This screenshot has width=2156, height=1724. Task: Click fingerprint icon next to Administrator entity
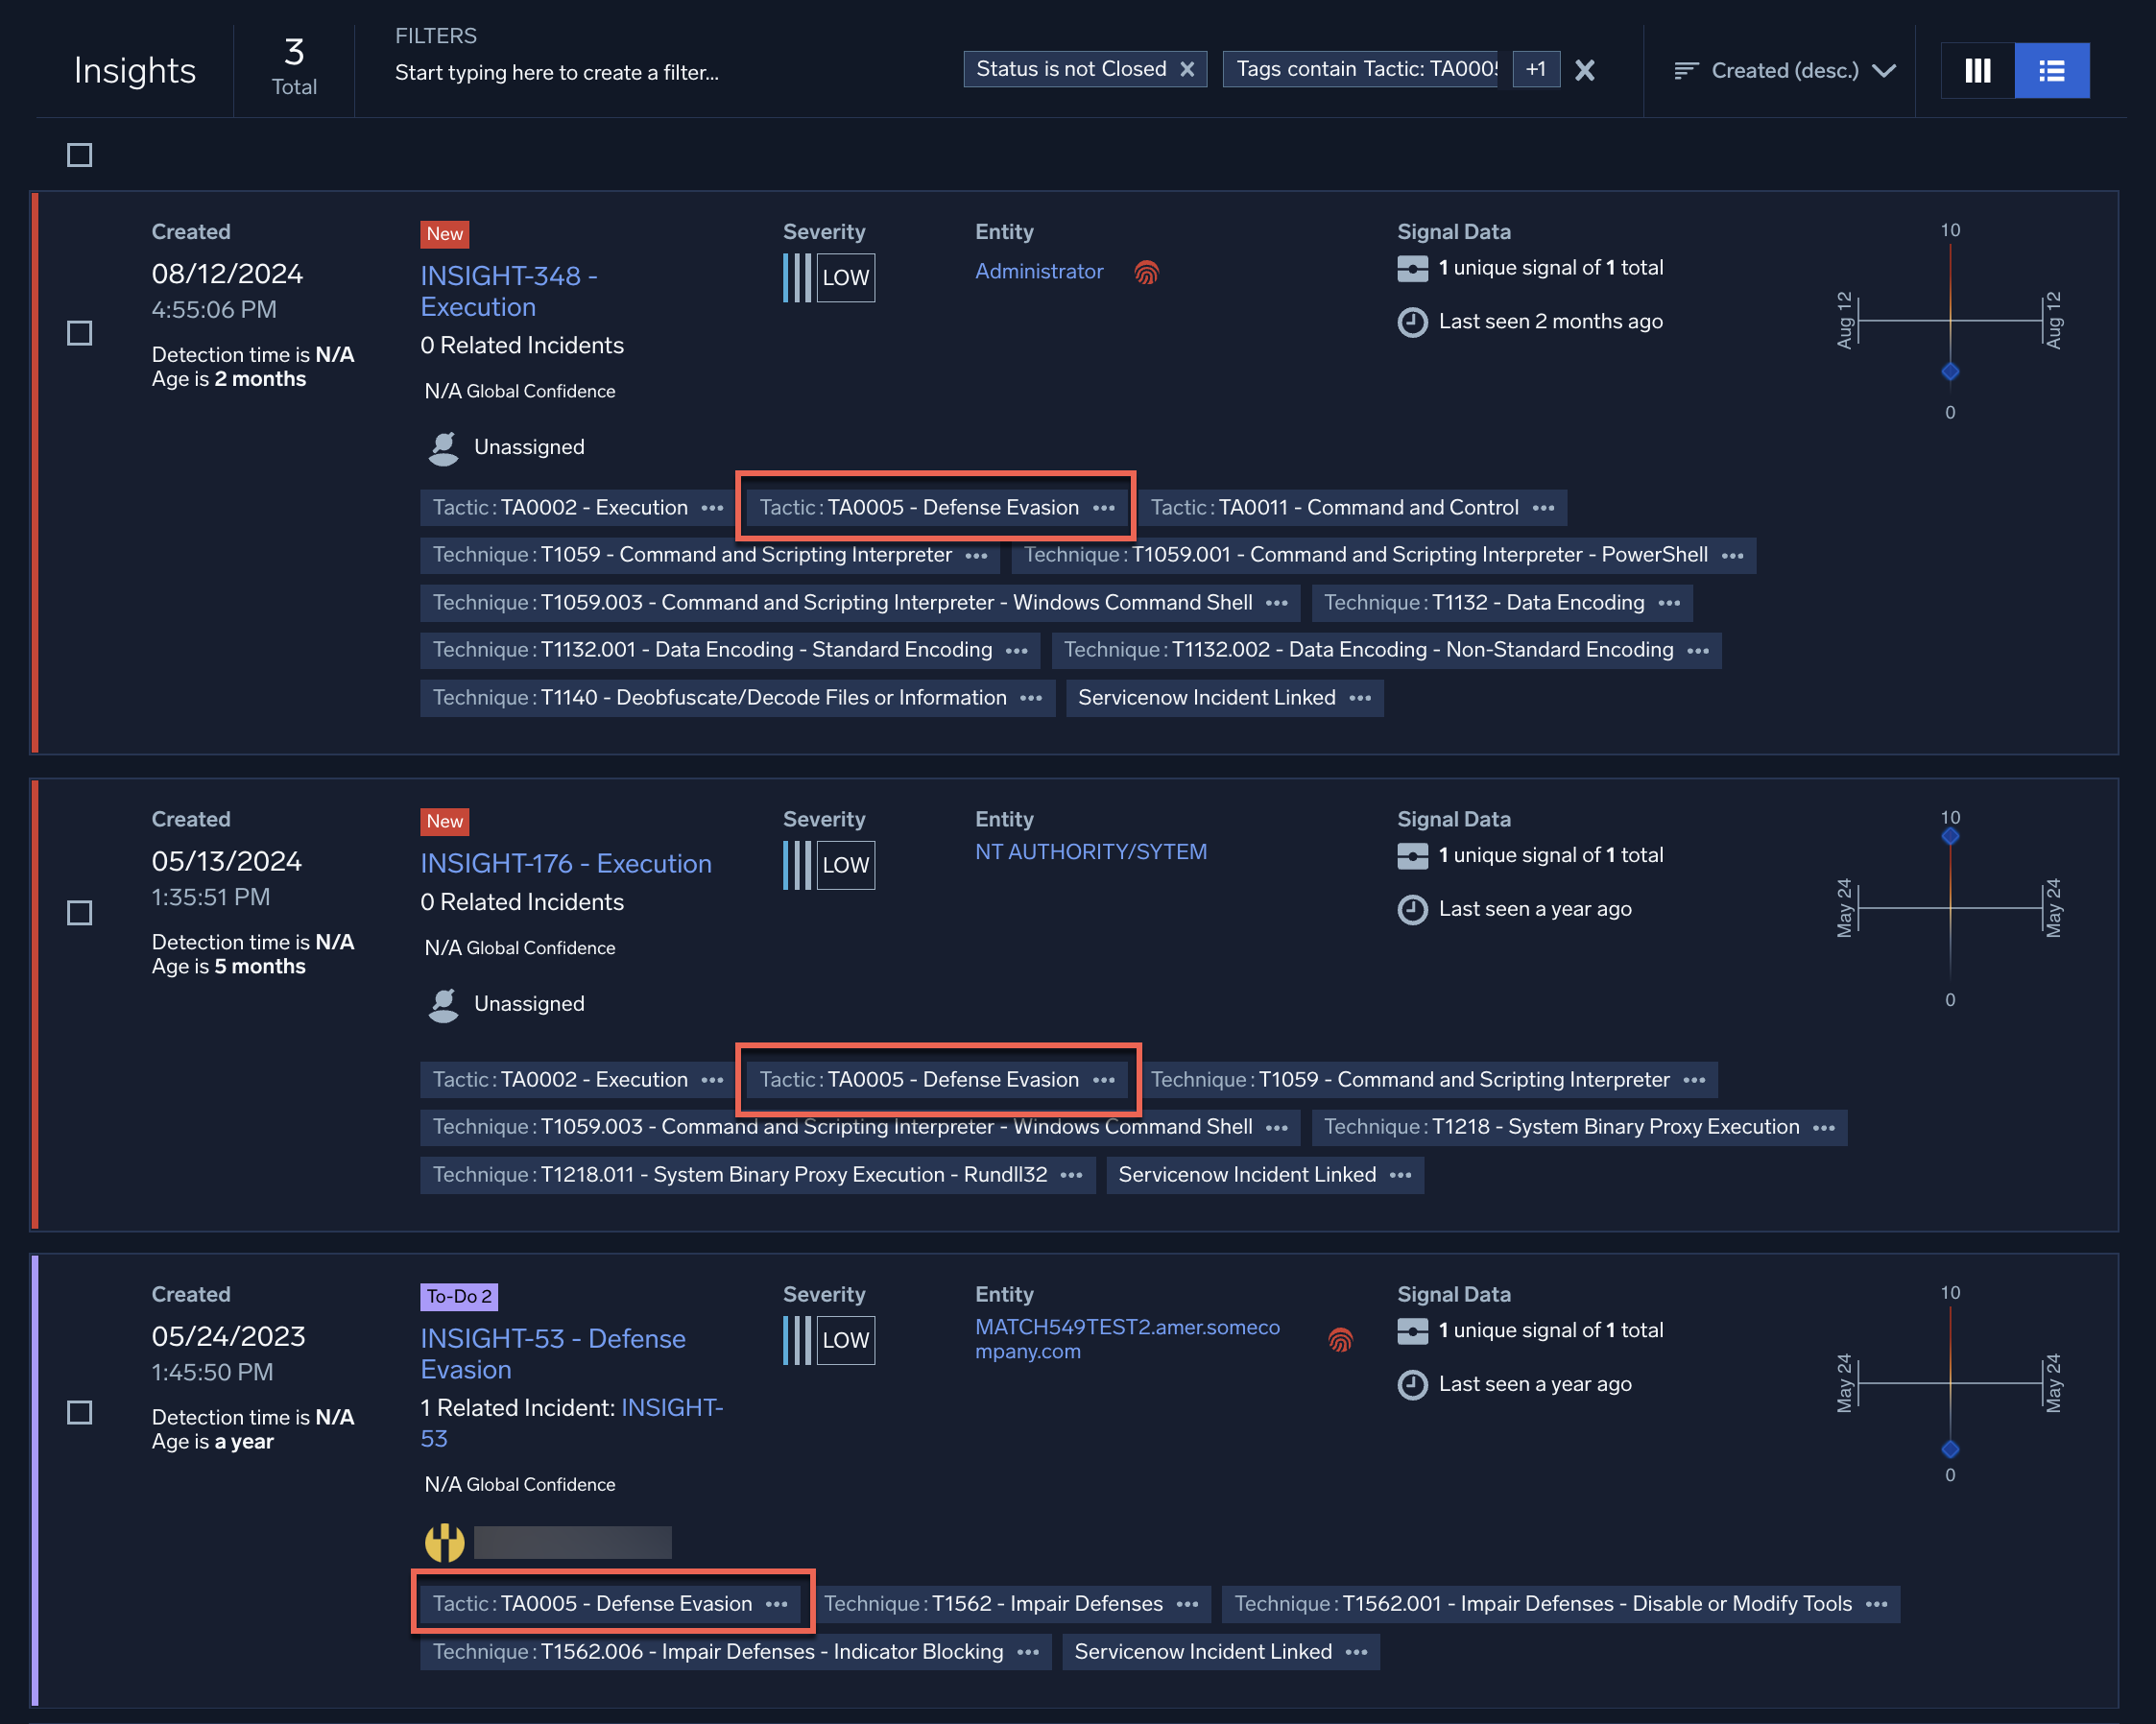tap(1146, 272)
